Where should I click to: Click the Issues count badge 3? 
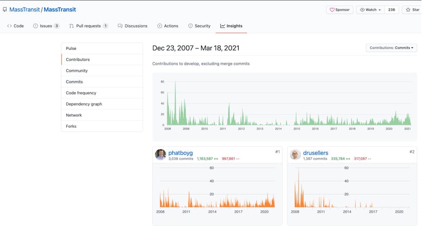click(56, 26)
